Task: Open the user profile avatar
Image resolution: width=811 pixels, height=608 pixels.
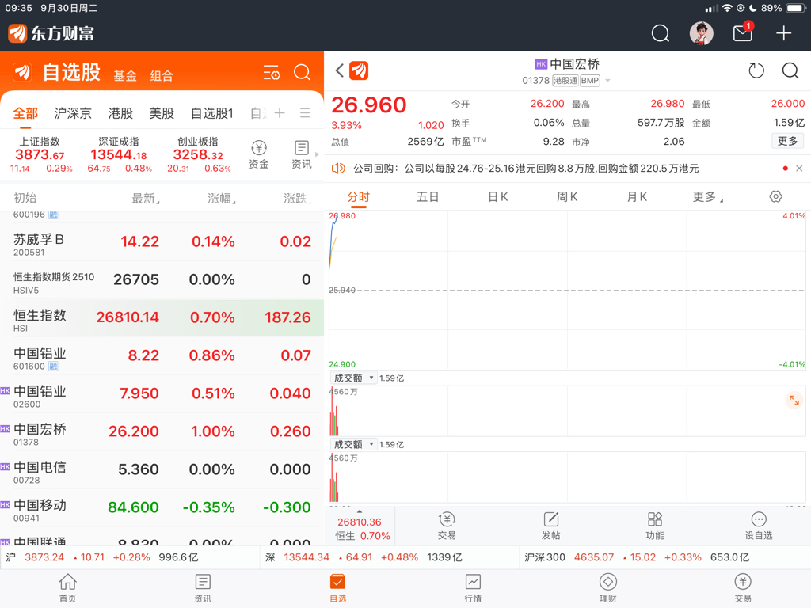Action: [x=702, y=33]
